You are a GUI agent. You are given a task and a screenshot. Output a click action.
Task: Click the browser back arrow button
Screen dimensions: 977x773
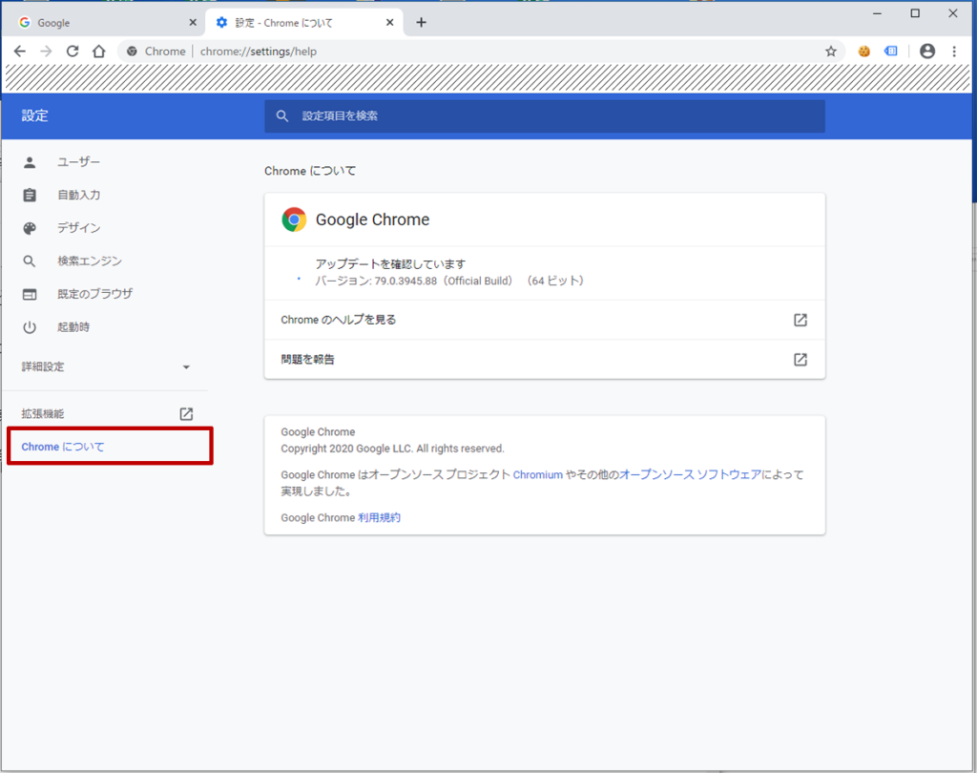(19, 52)
